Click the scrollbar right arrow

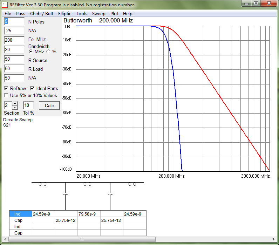(274, 239)
